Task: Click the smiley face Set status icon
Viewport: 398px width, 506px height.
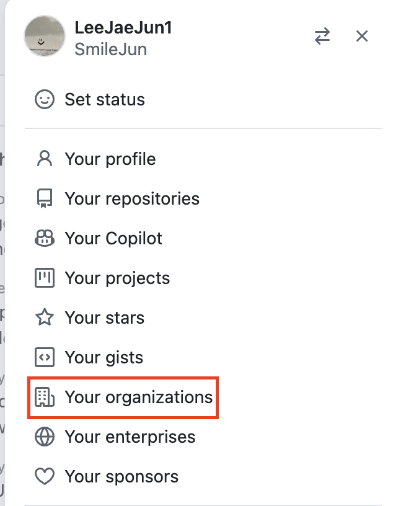Action: tap(45, 100)
